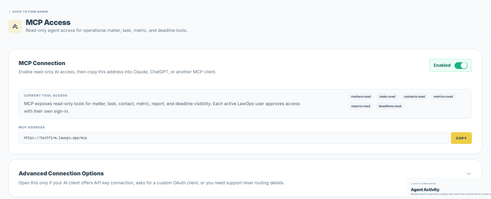Click the deadlines:read scope tag
This screenshot has height=199, width=491.
pos(390,106)
